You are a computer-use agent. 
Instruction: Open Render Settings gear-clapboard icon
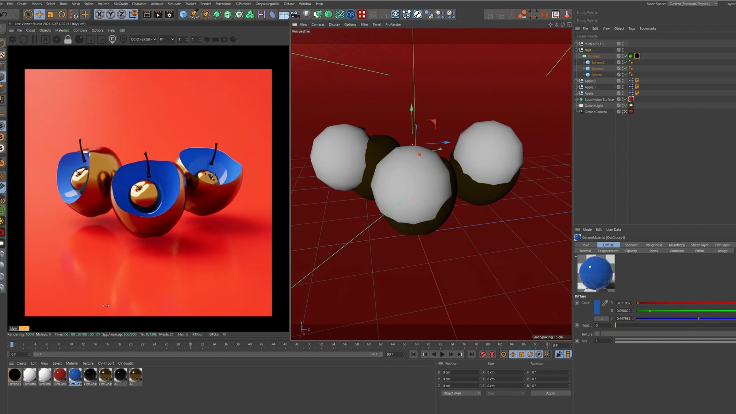(169, 14)
